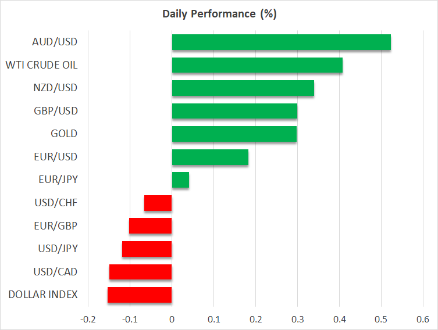Select the DOLLAR INDEX red bar
438x330 pixels.
[140, 295]
